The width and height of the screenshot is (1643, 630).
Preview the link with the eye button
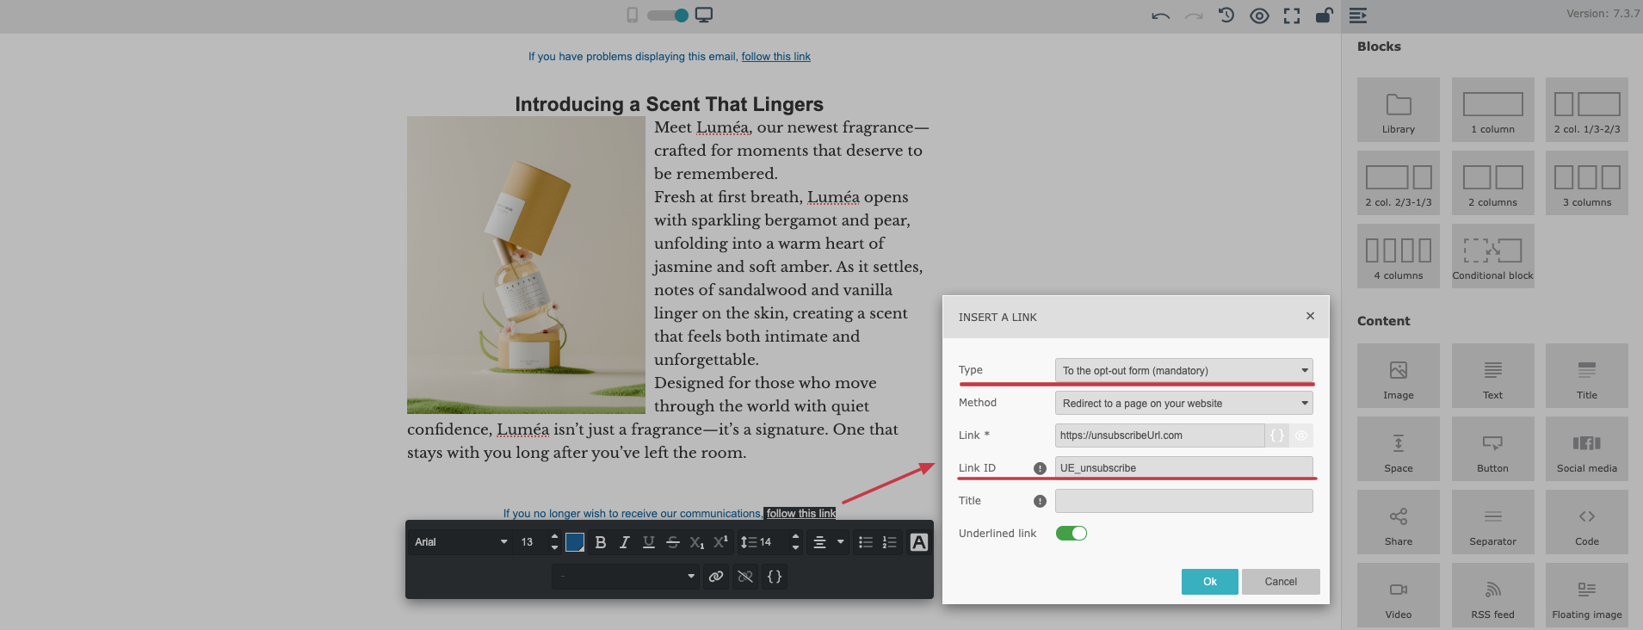(x=1301, y=435)
